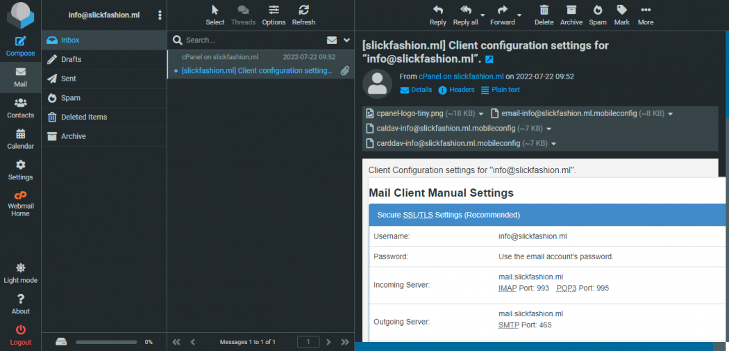This screenshot has width=729, height=351.
Task: Open the Inbox folder
Action: point(104,40)
